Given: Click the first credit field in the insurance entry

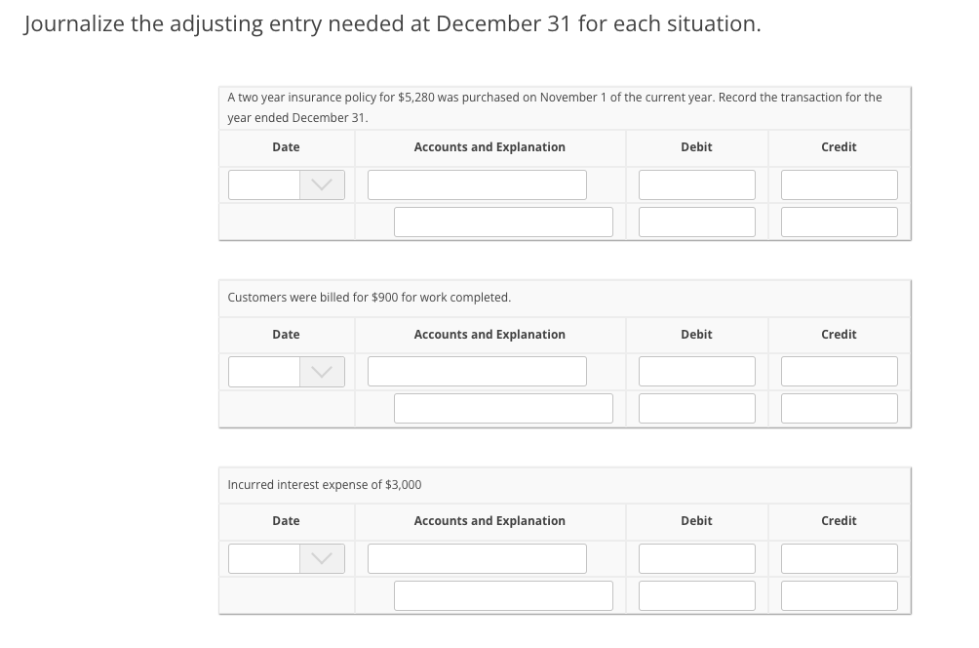Looking at the screenshot, I should coord(839,184).
